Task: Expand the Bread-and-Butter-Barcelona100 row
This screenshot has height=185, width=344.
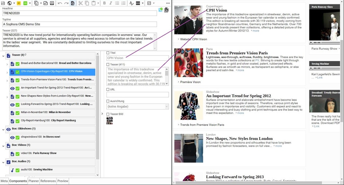Action: click(7, 64)
